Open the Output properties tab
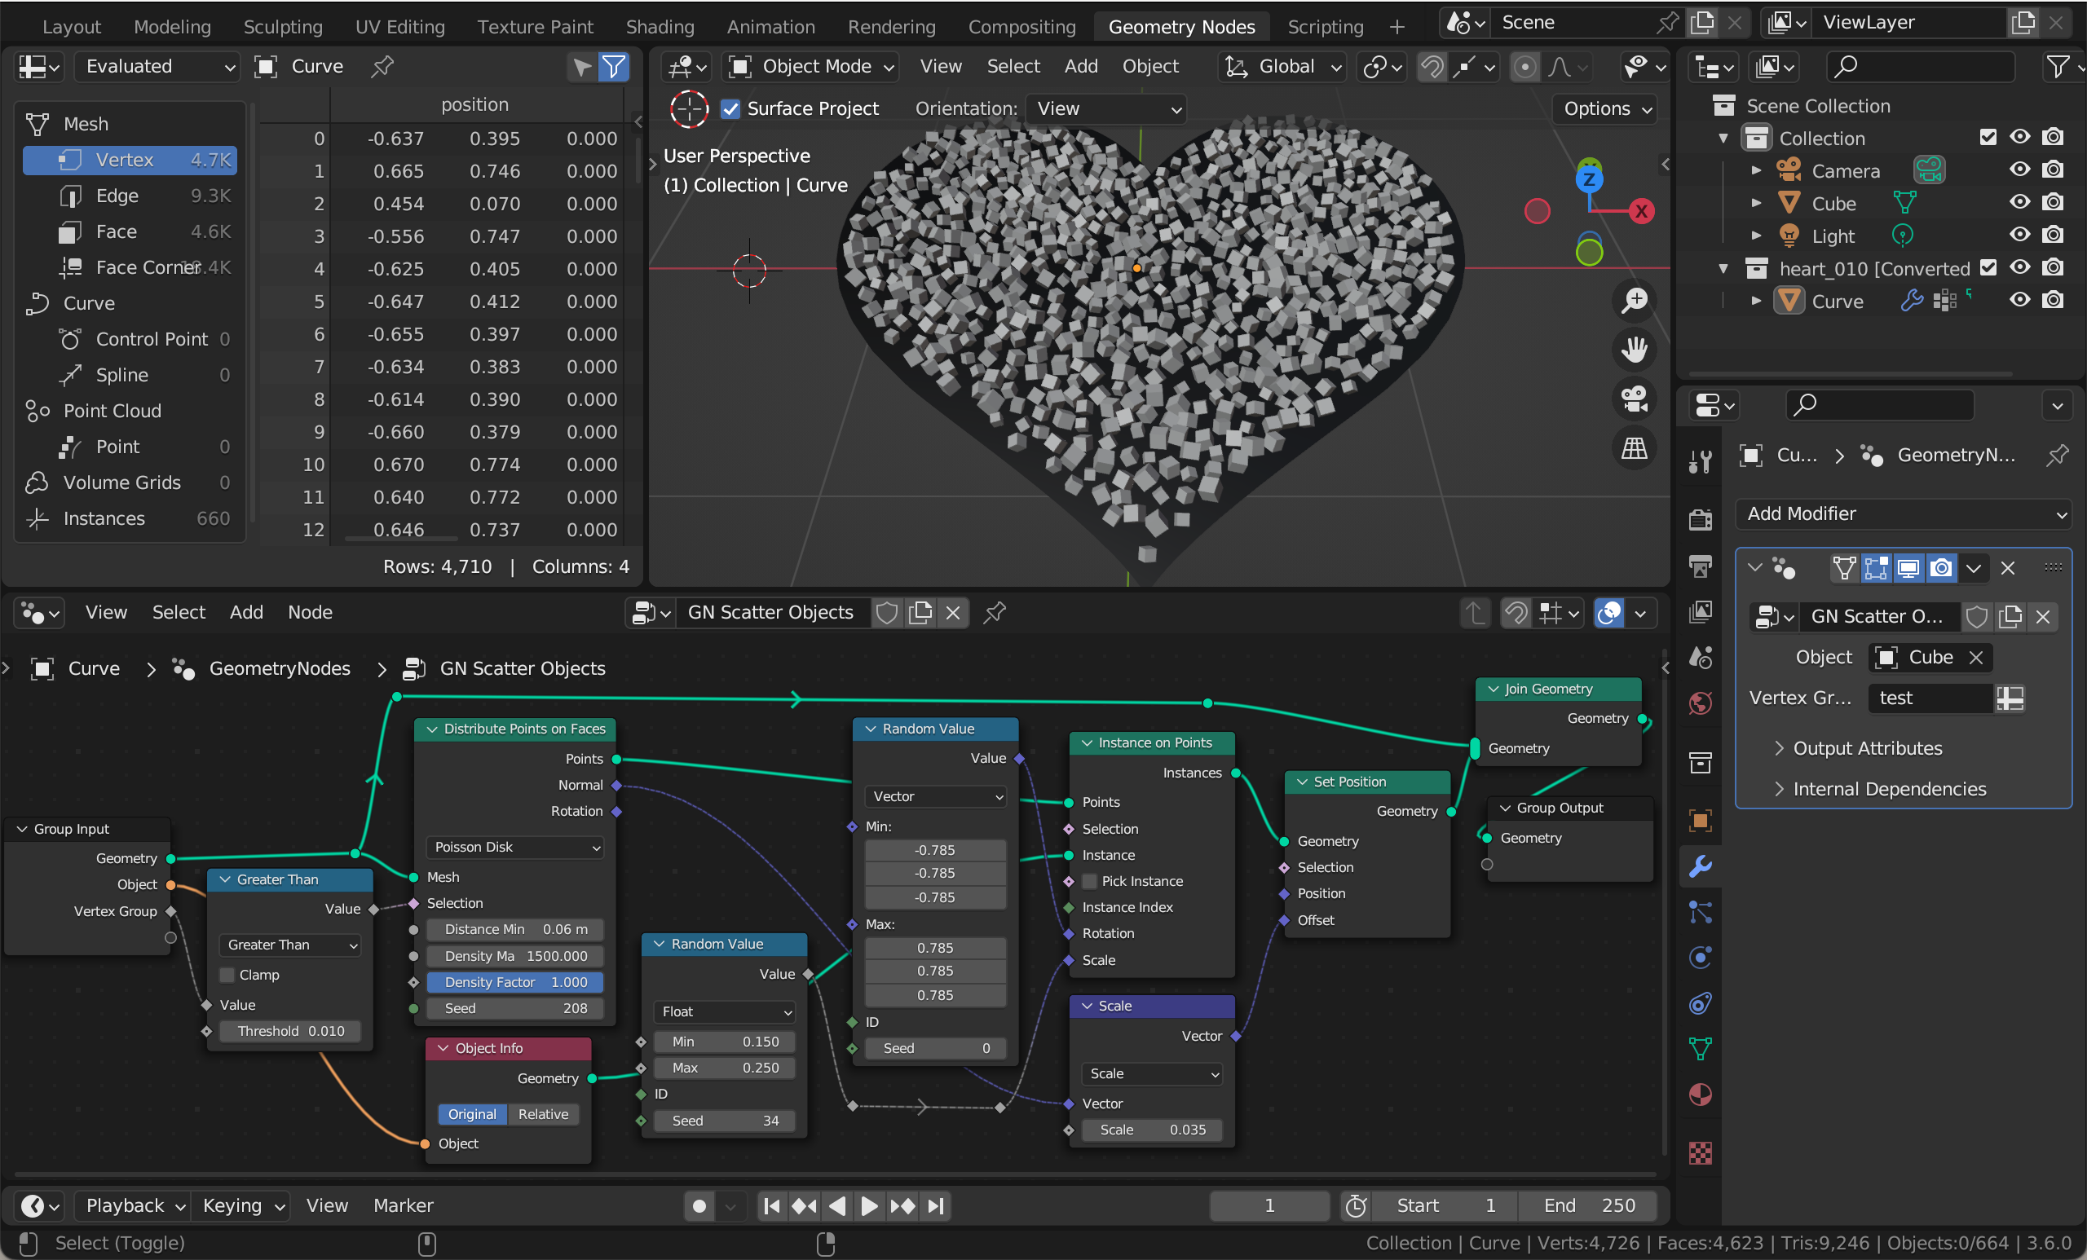This screenshot has width=2087, height=1260. (x=1700, y=565)
